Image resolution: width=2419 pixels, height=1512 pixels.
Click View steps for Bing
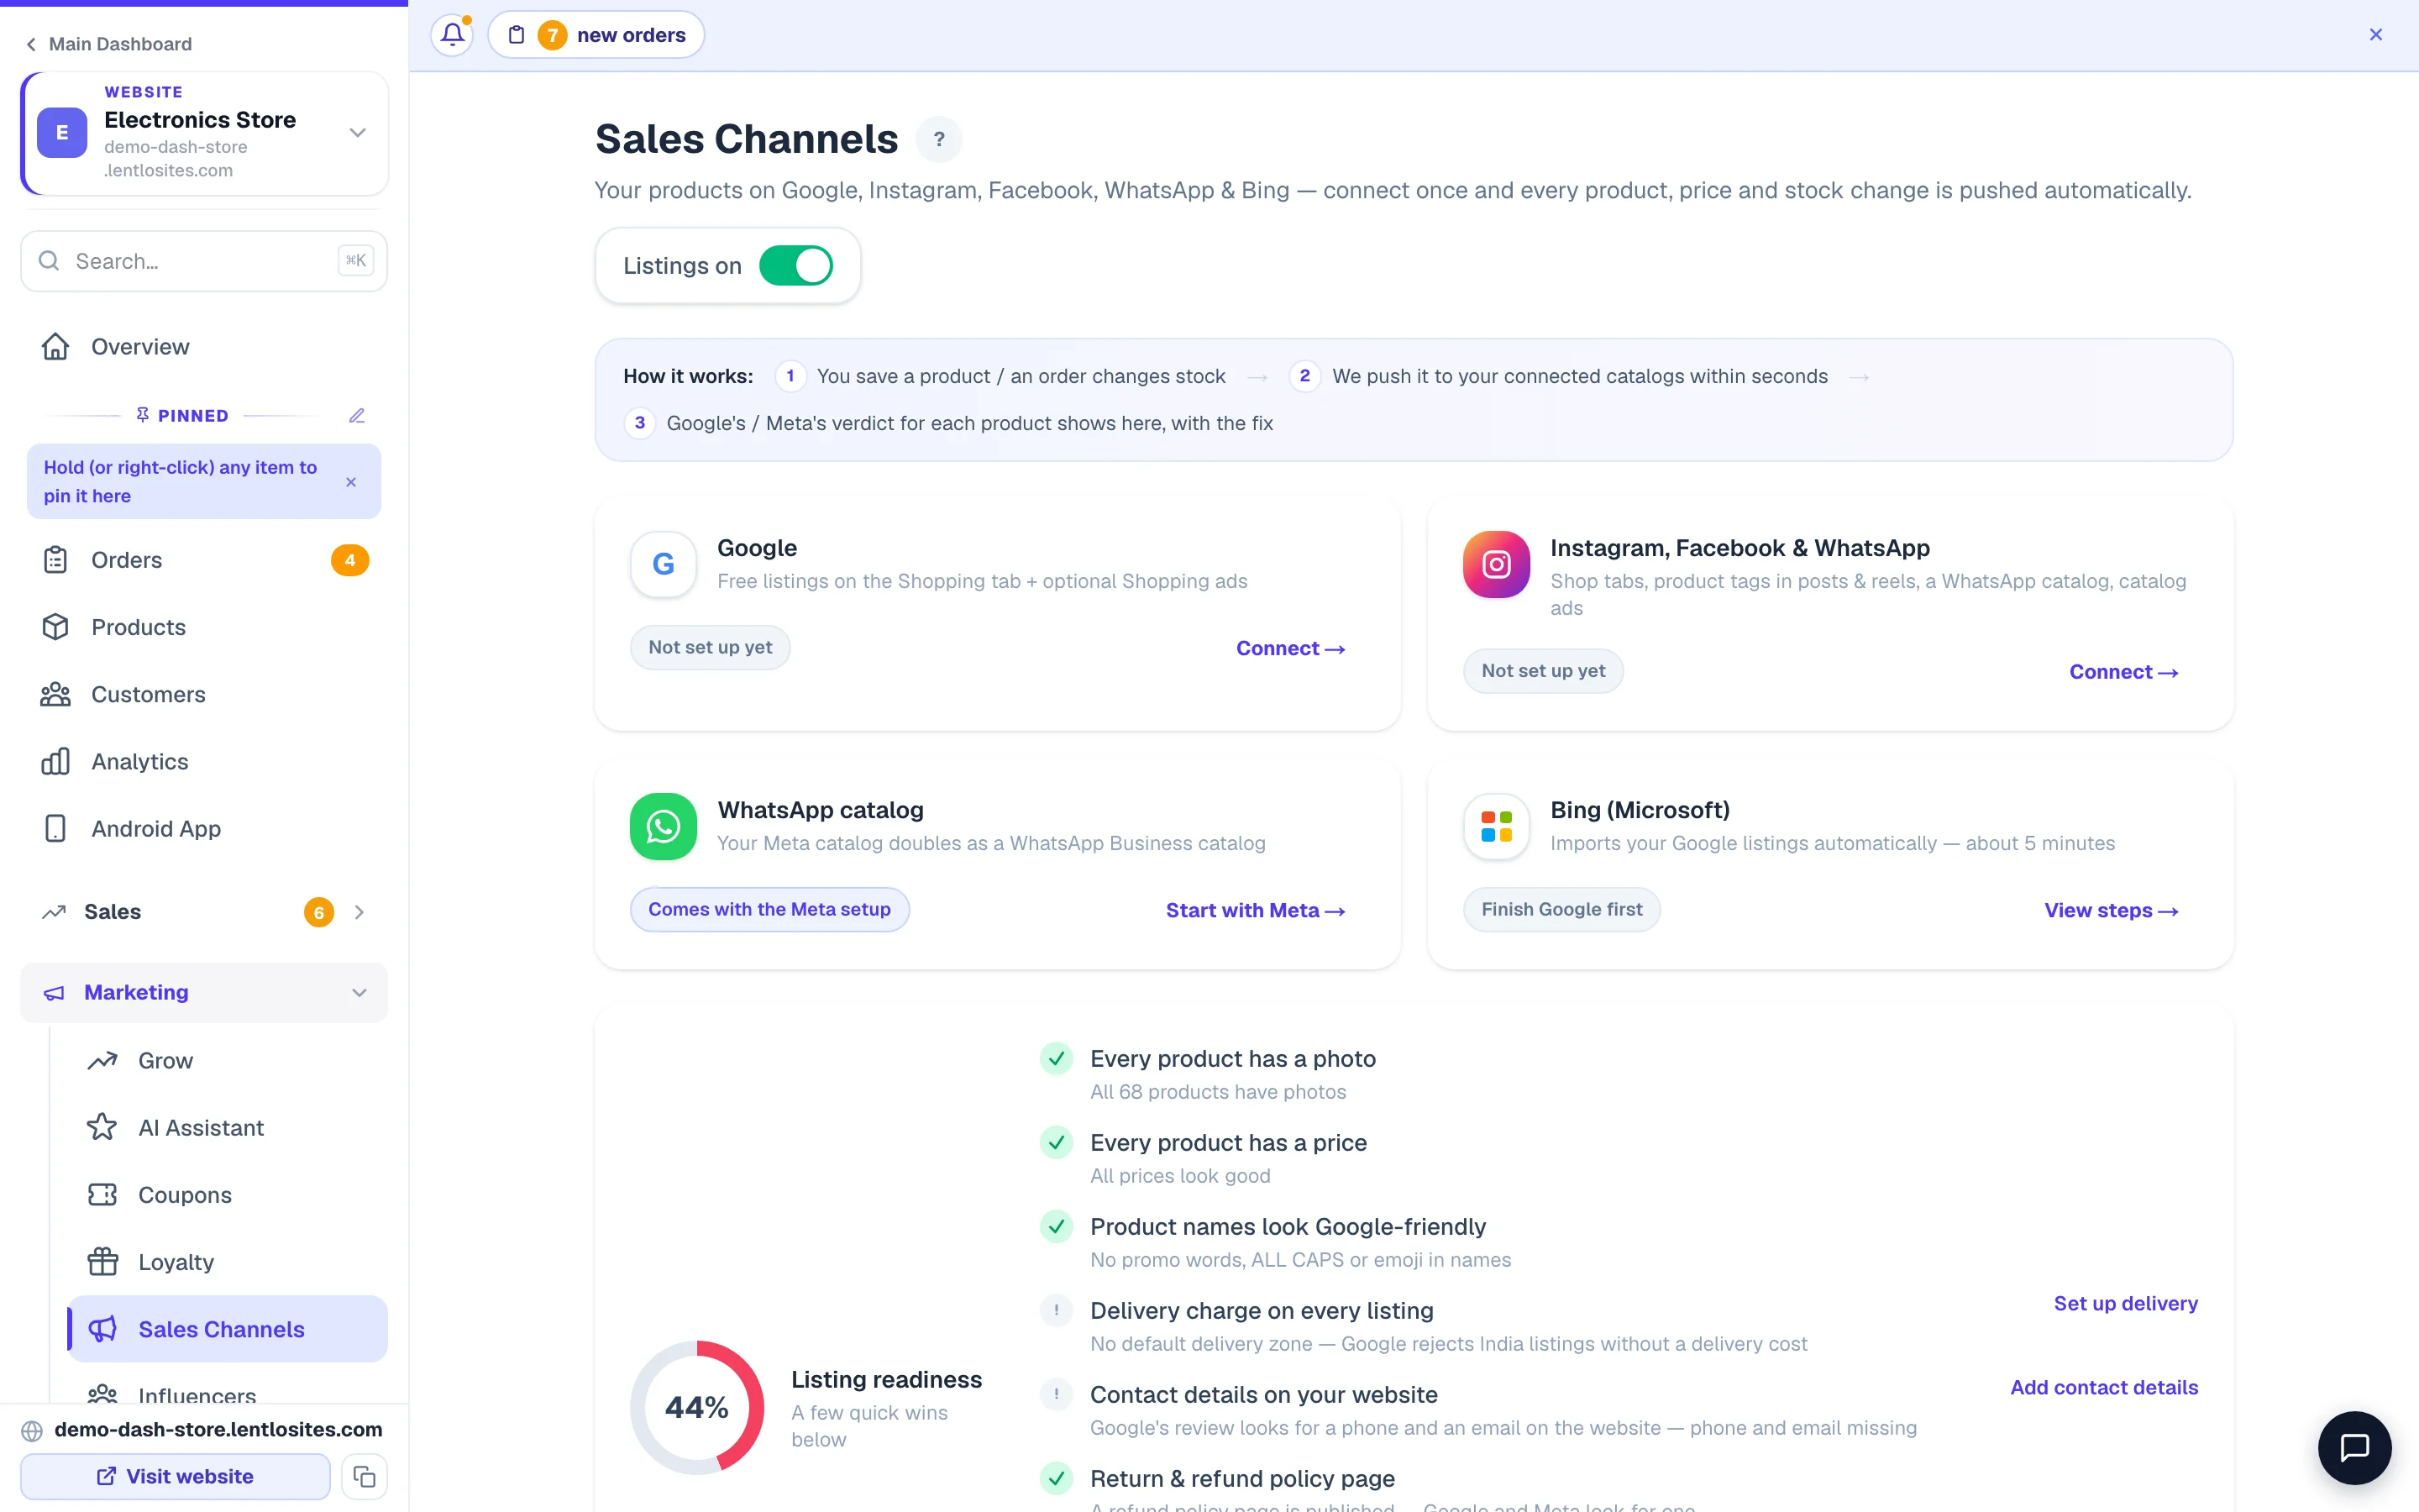[2111, 910]
